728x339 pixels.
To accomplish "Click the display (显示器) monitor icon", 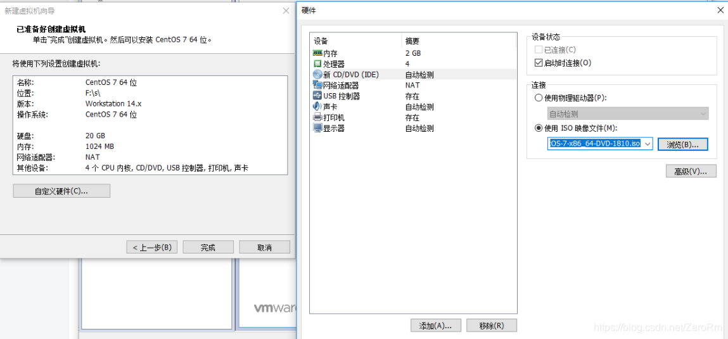I will 317,128.
